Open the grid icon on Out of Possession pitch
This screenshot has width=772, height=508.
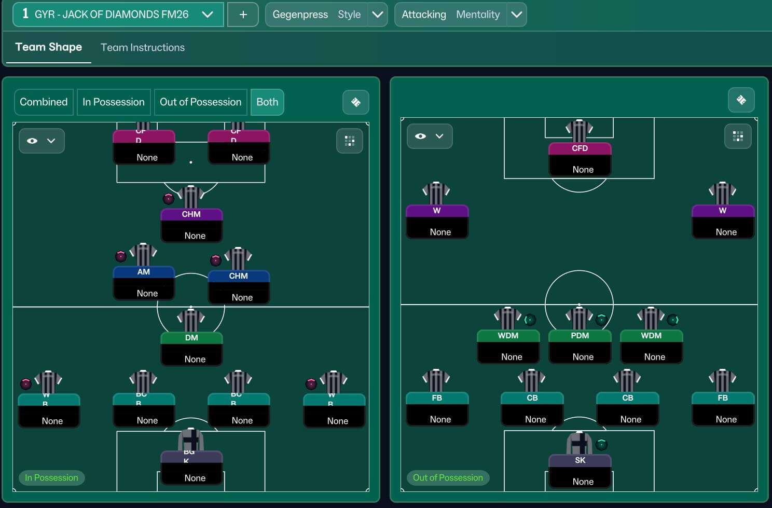click(737, 136)
